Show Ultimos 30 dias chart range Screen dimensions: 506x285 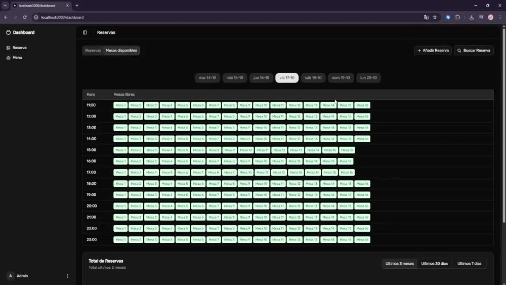pos(434,264)
